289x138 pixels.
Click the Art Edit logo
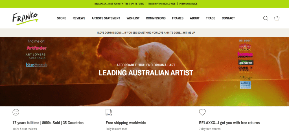tap(245, 78)
